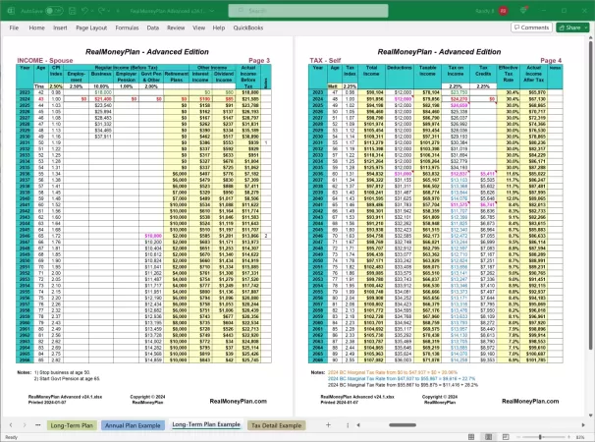
Task: Switch to Annual Plan Example sheet
Action: tap(132, 424)
